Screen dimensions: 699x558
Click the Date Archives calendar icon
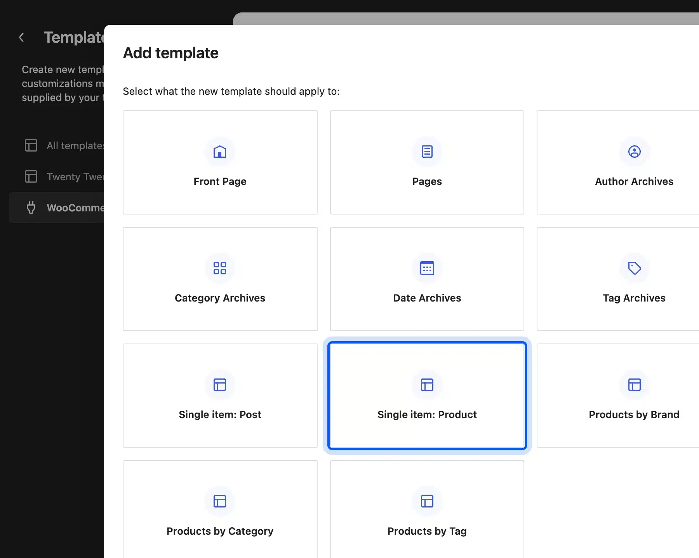[x=427, y=268]
